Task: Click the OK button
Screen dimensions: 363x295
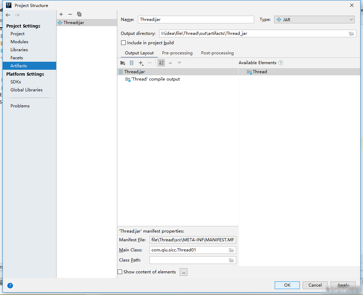Action: coord(287,285)
